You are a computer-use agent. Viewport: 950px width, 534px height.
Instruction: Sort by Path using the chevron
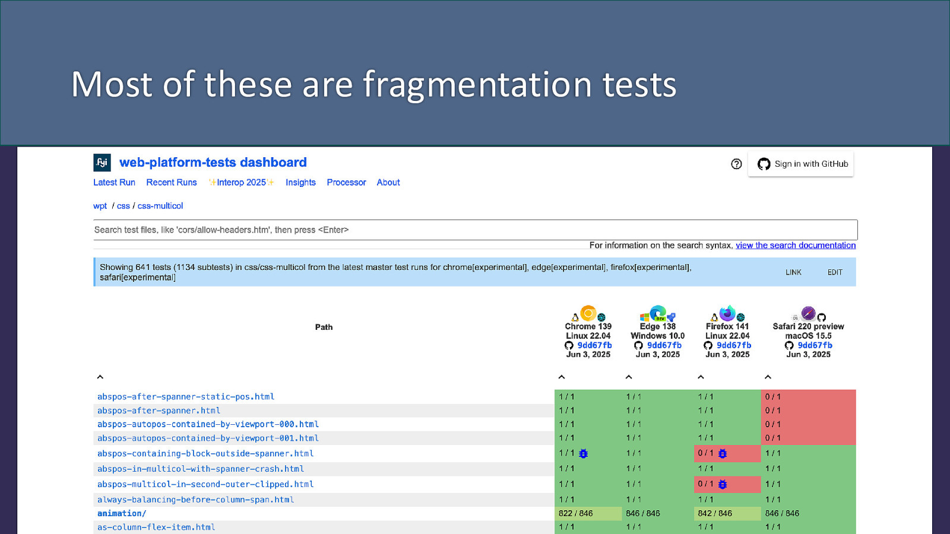[100, 377]
